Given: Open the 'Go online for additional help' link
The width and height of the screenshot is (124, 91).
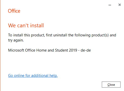Looking at the screenshot, I should pos(33,76).
